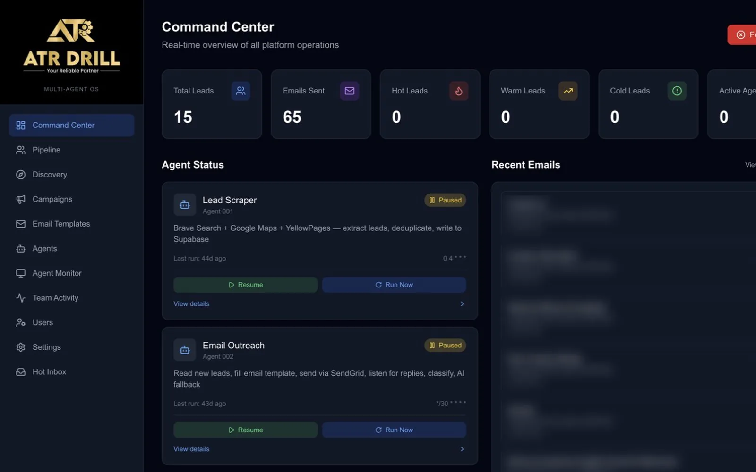756x472 pixels.
Task: Select Campaigns in the sidebar
Action: click(x=71, y=199)
